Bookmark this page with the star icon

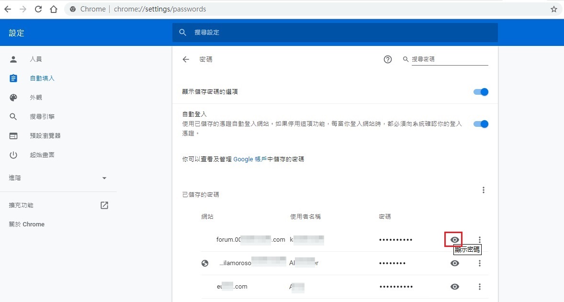(x=554, y=10)
